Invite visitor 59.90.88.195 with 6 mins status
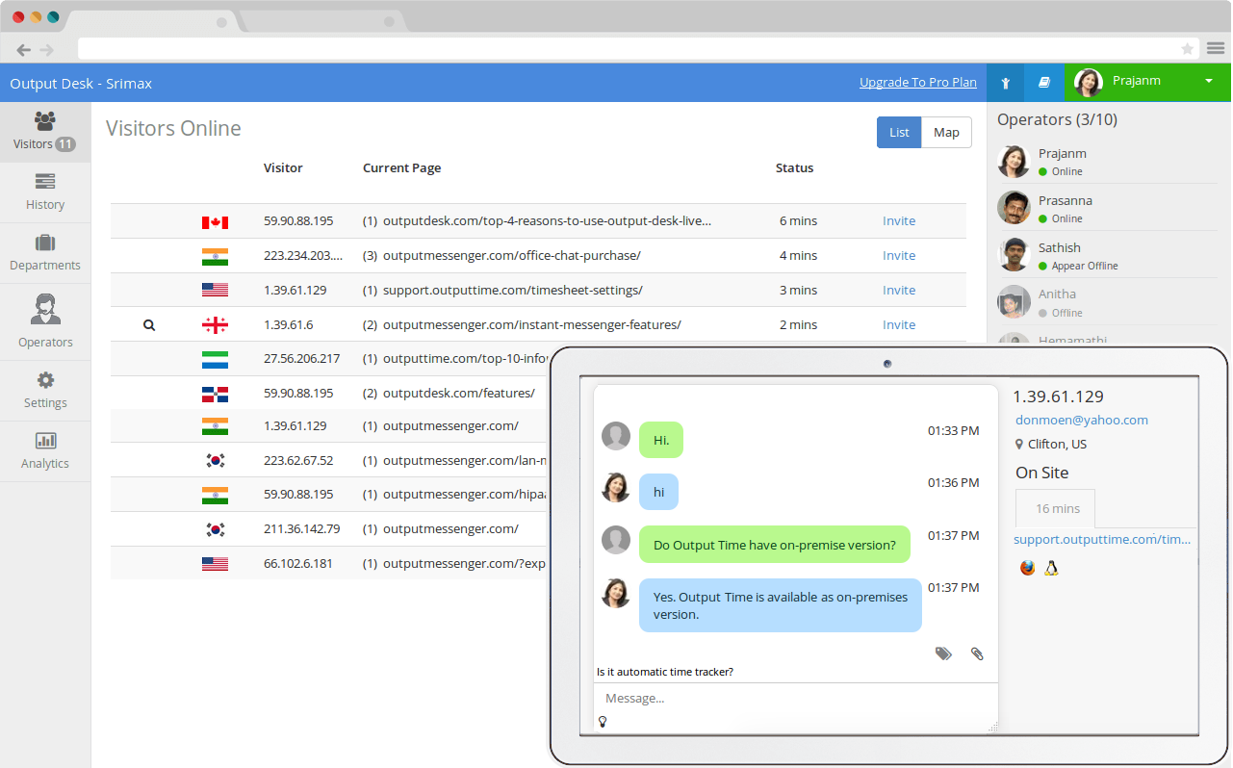Image resolution: width=1233 pixels, height=768 pixels. pos(899,221)
